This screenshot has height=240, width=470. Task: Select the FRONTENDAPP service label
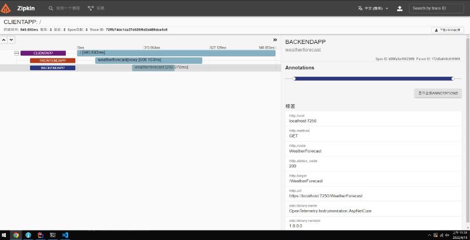tap(52, 60)
